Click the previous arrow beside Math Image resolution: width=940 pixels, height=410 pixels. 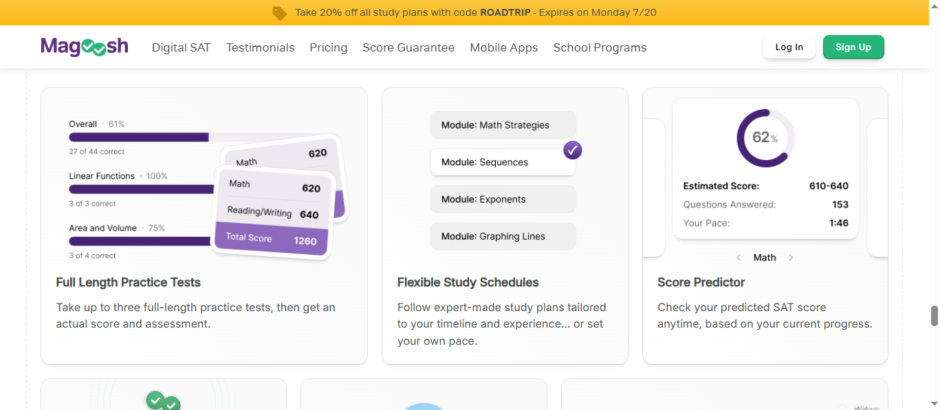click(739, 258)
